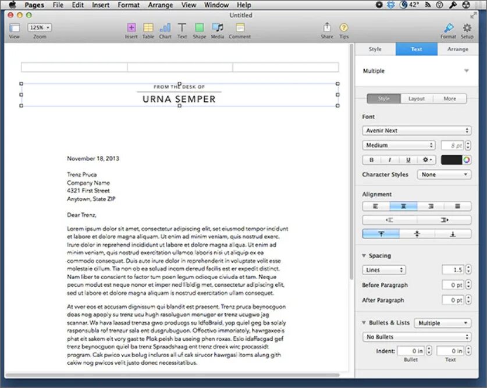Add a Comment
The image size is (487, 388).
pos(239,27)
